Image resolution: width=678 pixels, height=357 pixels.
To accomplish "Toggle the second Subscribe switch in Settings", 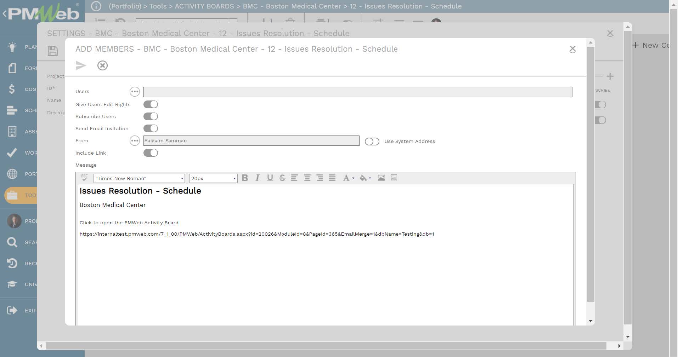I will pyautogui.click(x=601, y=120).
